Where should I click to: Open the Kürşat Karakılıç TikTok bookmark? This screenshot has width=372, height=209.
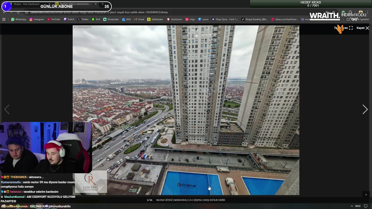click(255, 19)
